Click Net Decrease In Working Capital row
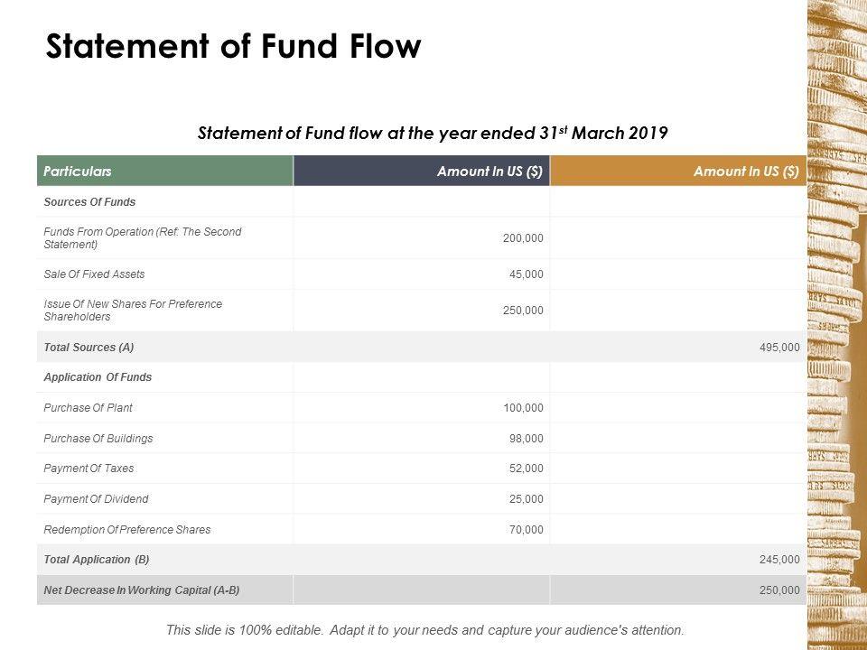867x650 pixels. click(x=142, y=590)
